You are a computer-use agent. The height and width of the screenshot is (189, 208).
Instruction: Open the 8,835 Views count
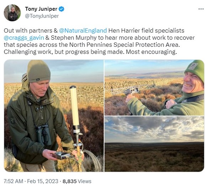(x=77, y=181)
